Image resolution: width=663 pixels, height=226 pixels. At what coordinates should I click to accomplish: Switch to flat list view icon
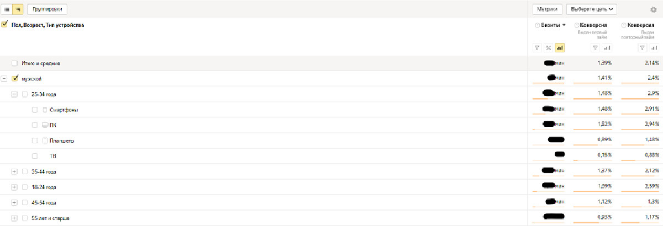[7, 9]
